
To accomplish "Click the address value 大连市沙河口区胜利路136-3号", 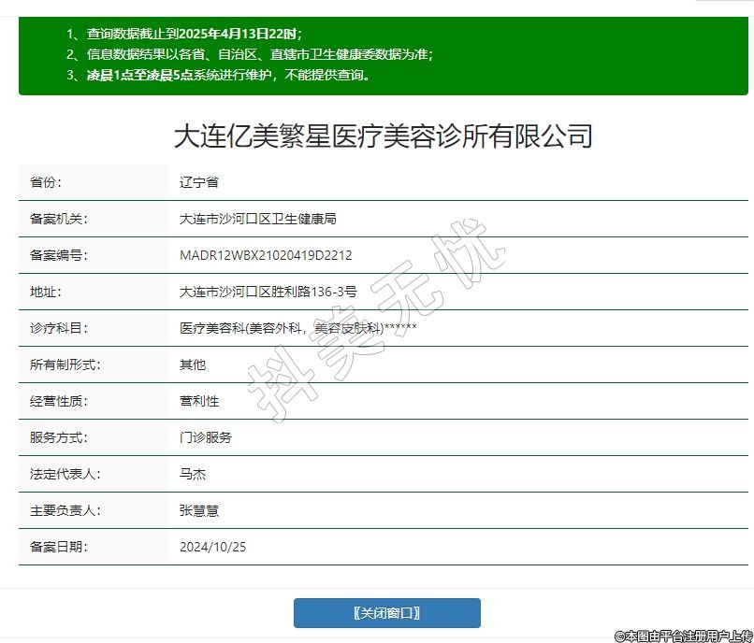I will click(x=268, y=292).
